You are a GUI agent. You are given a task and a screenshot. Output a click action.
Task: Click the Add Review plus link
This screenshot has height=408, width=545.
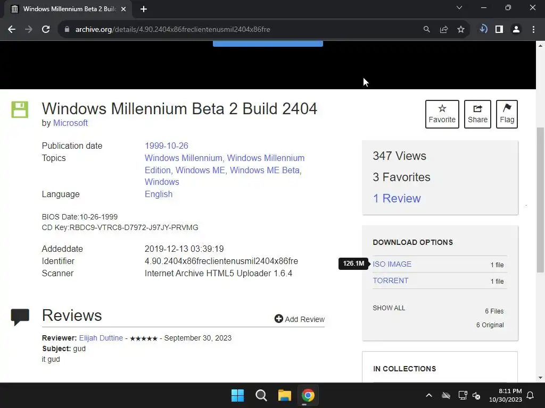[x=300, y=319]
